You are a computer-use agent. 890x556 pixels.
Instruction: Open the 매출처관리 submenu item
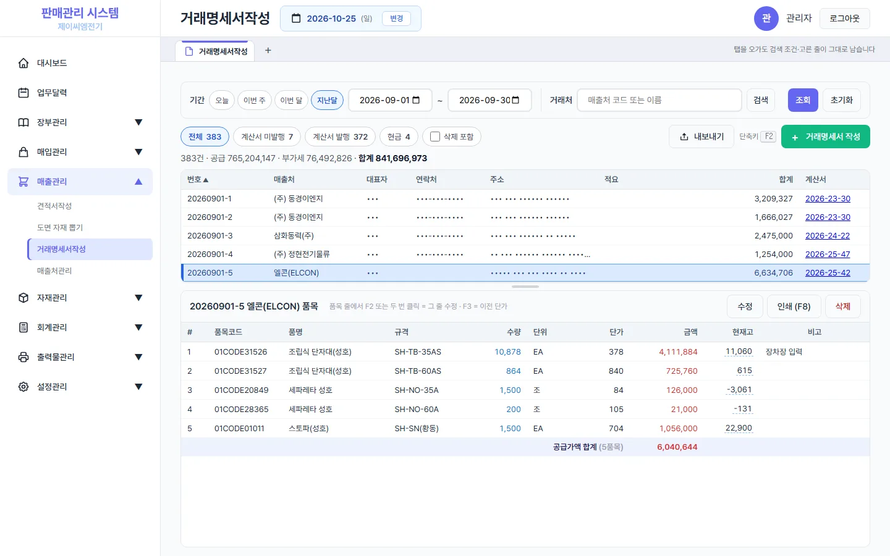coord(90,271)
